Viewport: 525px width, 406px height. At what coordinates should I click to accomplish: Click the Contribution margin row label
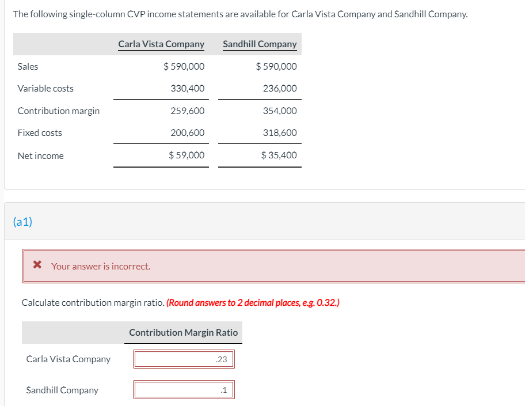[x=59, y=111]
